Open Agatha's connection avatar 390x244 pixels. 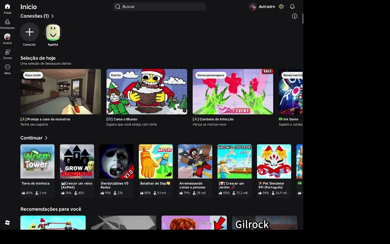(x=53, y=32)
